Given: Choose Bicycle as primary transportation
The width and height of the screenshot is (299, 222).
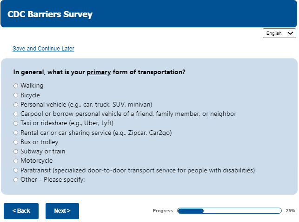Looking at the screenshot, I should [16, 95].
